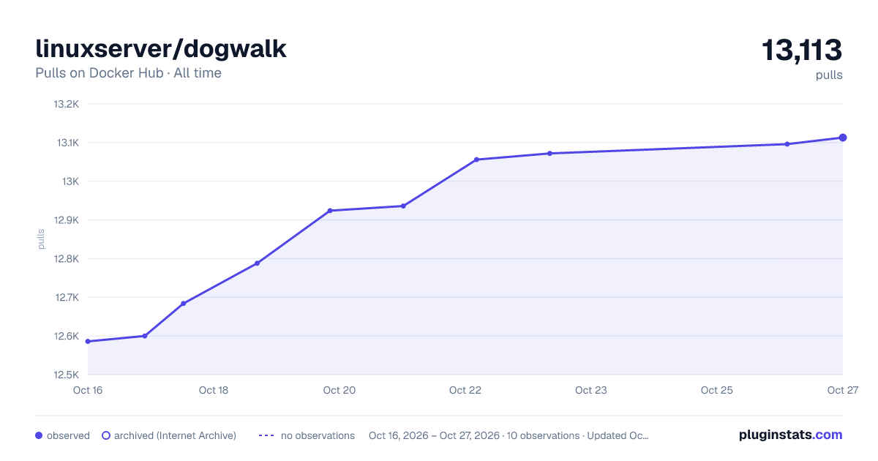Click the Oct 18 x-axis label
The image size is (878, 461).
click(214, 390)
